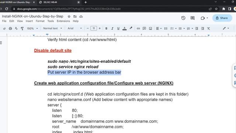Clear formatting from selection
Image resolution: width=236 pixels, height=133 pixels.
click(208, 28)
